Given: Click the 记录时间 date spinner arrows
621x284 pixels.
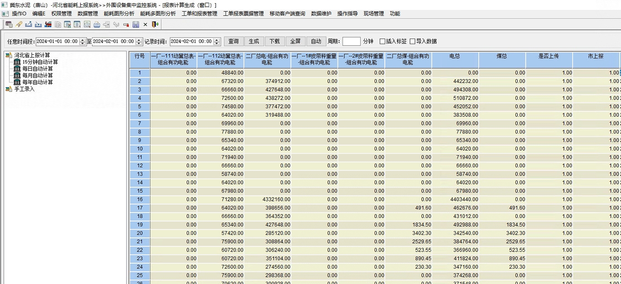Looking at the screenshot, I should pos(217,42).
